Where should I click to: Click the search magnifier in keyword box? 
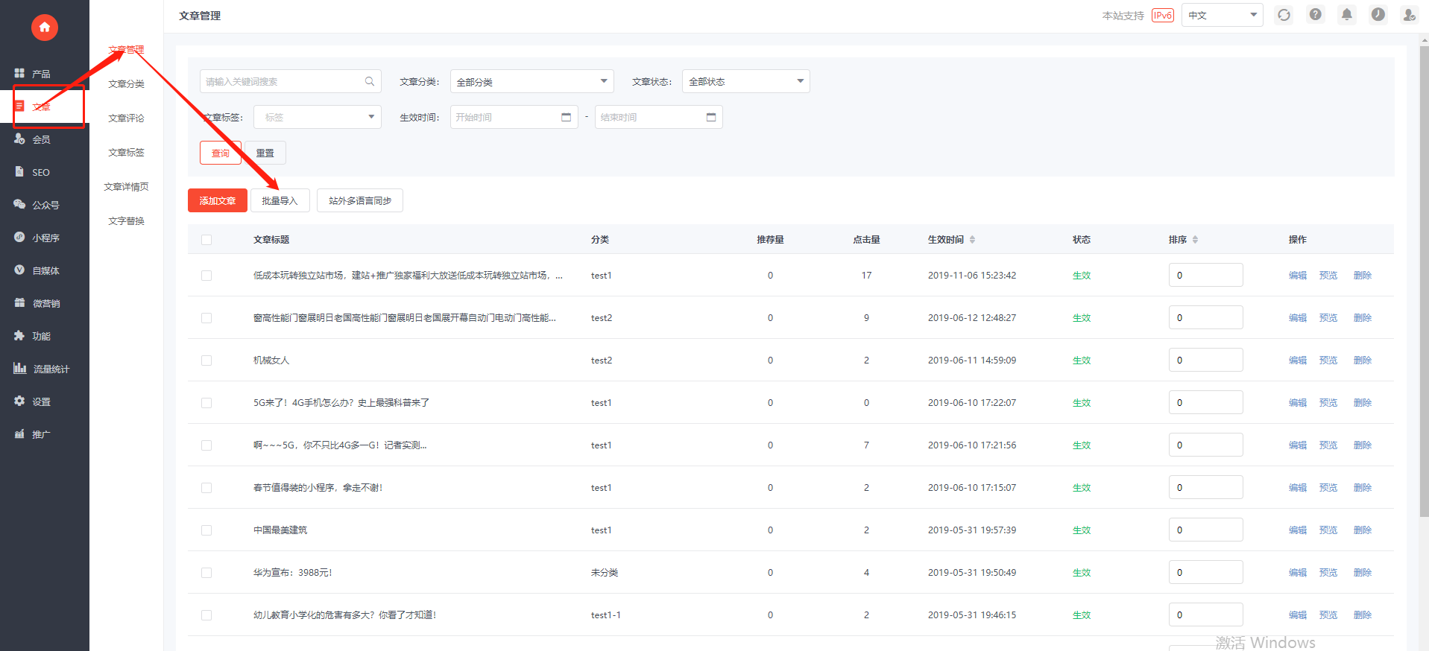point(370,81)
